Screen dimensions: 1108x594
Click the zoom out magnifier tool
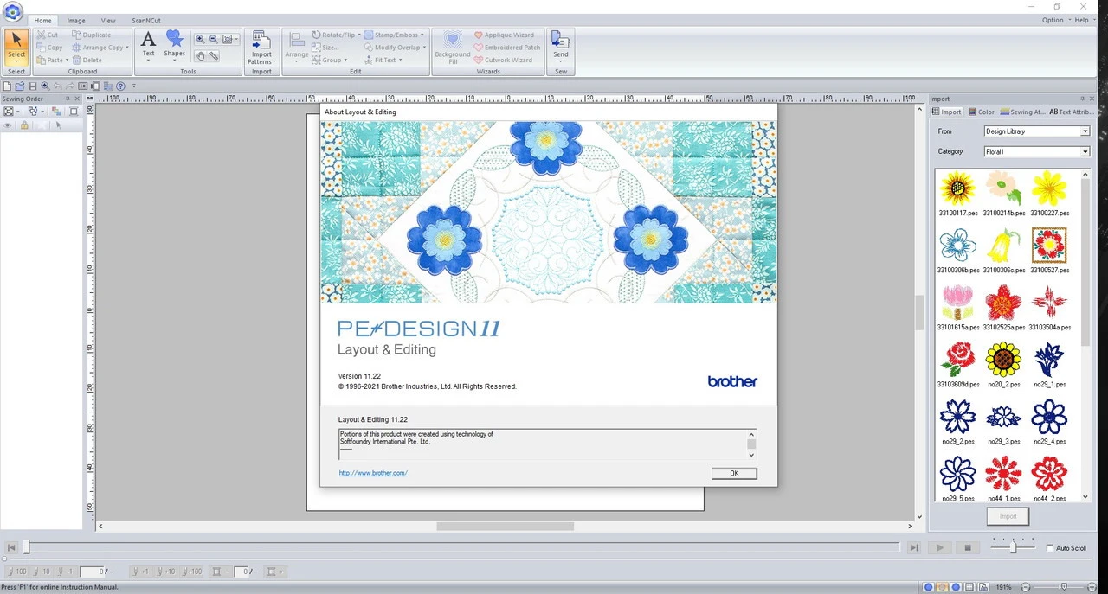pos(214,39)
